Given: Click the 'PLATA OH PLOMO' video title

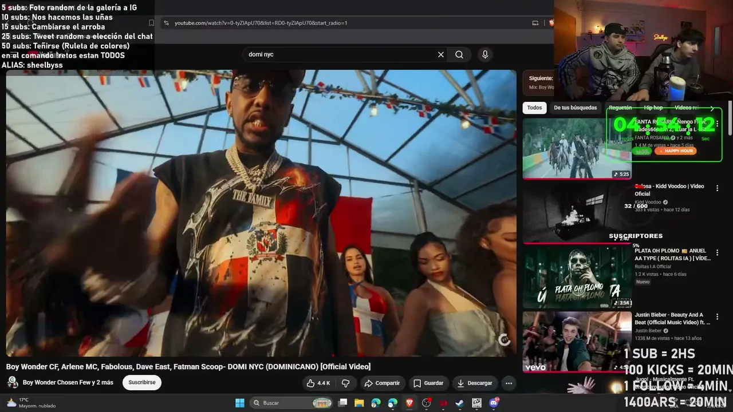Looking at the screenshot, I should (x=672, y=255).
